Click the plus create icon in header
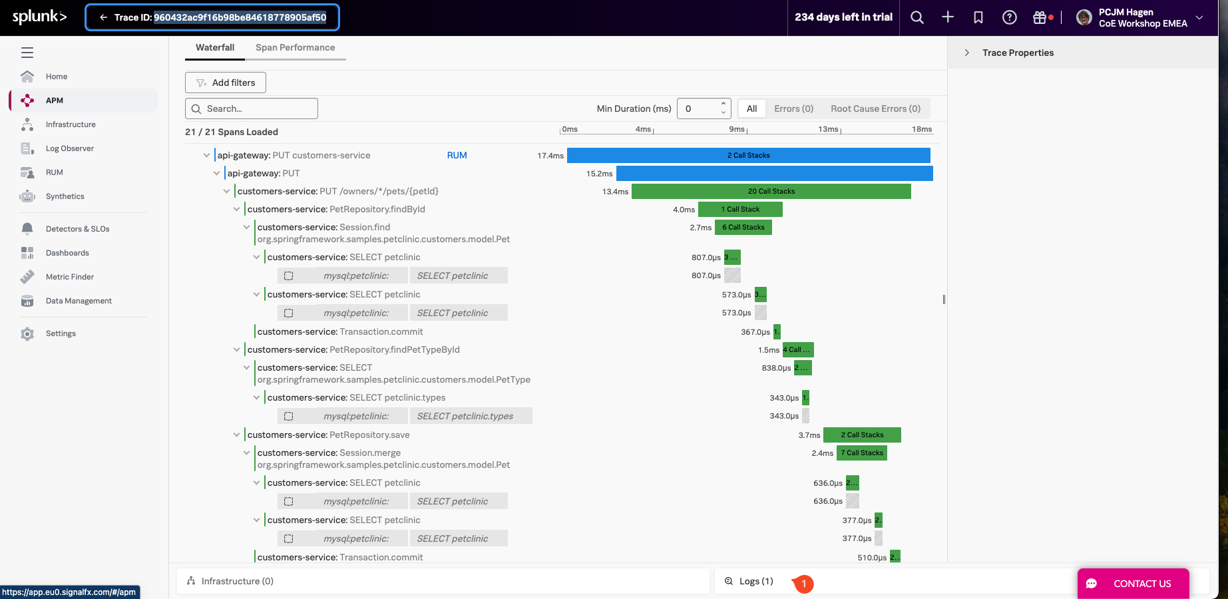The height and width of the screenshot is (599, 1228). (948, 18)
